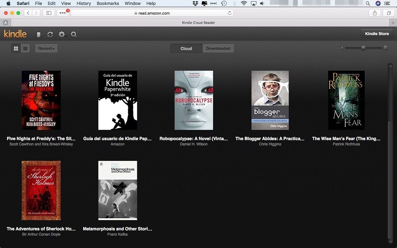Image resolution: width=397 pixels, height=248 pixels.
Task: Open the Kindle settings gear menu
Action: 62,35
